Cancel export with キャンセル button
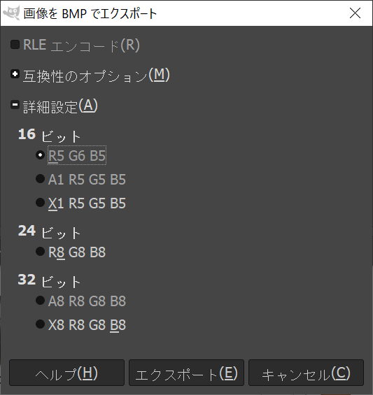The height and width of the screenshot is (395, 373). [x=306, y=373]
